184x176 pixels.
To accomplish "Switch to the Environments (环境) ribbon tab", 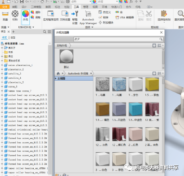I will coord(105,7).
